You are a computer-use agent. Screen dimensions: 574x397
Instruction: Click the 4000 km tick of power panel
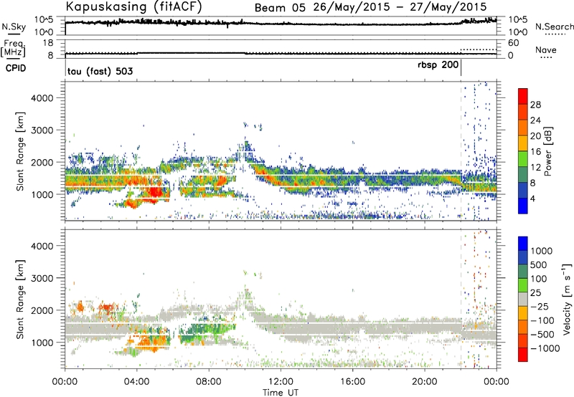point(42,98)
